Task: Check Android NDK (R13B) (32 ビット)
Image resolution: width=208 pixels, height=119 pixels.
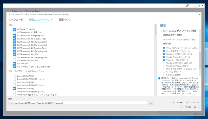Action: [x=14, y=91]
